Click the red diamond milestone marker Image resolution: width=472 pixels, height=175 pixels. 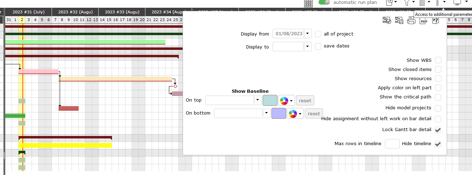click(x=175, y=86)
